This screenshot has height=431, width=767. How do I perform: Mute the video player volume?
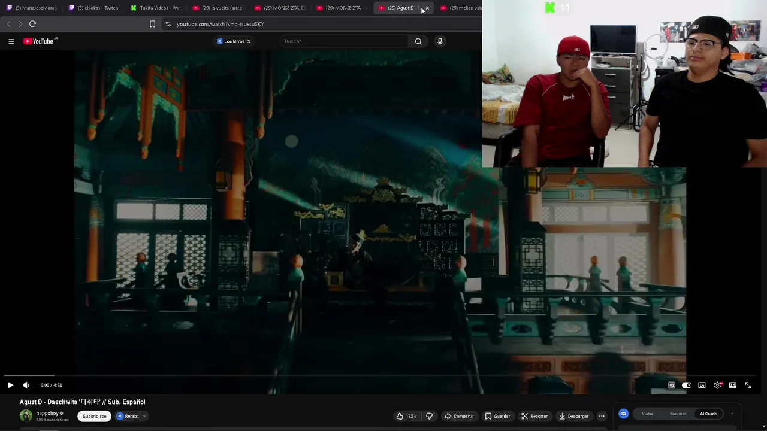click(26, 385)
